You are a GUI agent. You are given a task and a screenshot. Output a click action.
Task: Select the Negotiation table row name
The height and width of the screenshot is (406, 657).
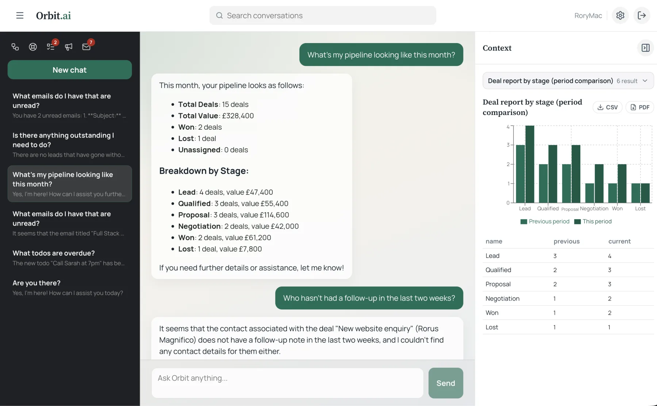[x=502, y=298]
